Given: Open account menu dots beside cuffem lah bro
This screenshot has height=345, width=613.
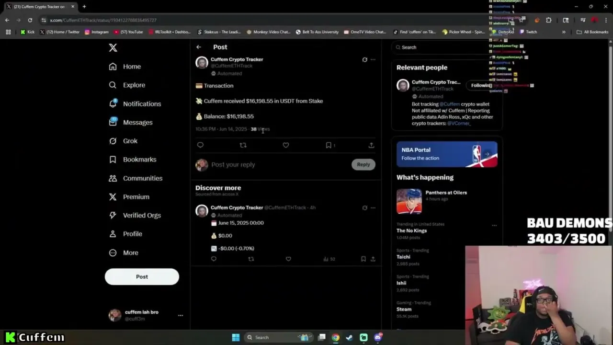Looking at the screenshot, I should (x=181, y=315).
